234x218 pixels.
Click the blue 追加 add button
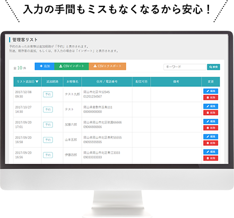[45, 66]
